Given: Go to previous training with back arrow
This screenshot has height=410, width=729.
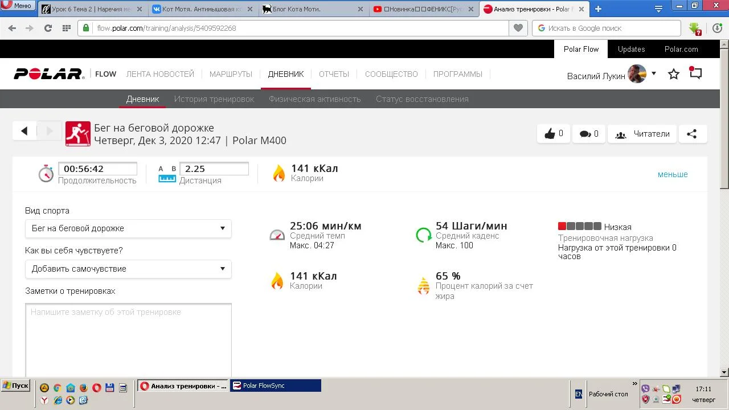Looking at the screenshot, I should (24, 131).
